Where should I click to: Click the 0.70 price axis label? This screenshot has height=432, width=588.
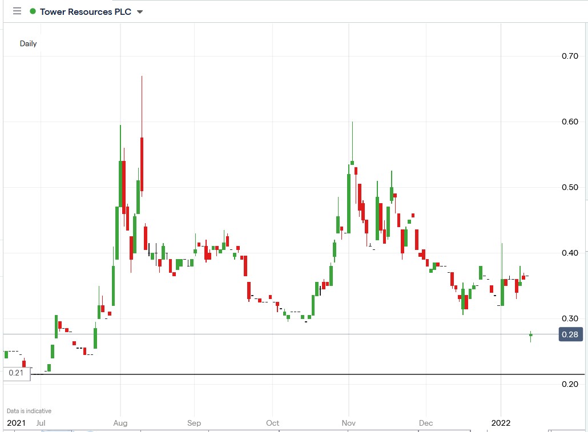(x=570, y=56)
